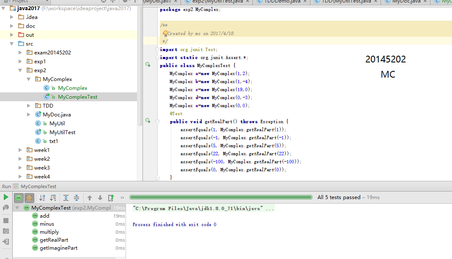The width and height of the screenshot is (452, 259).
Task: Expand the TDD package
Action: tap(28, 106)
